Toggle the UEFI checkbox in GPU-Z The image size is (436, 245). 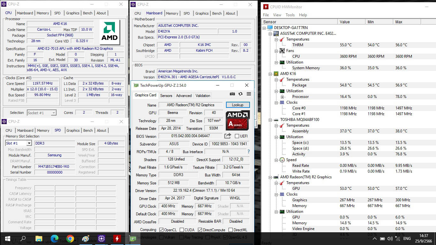coord(237,136)
